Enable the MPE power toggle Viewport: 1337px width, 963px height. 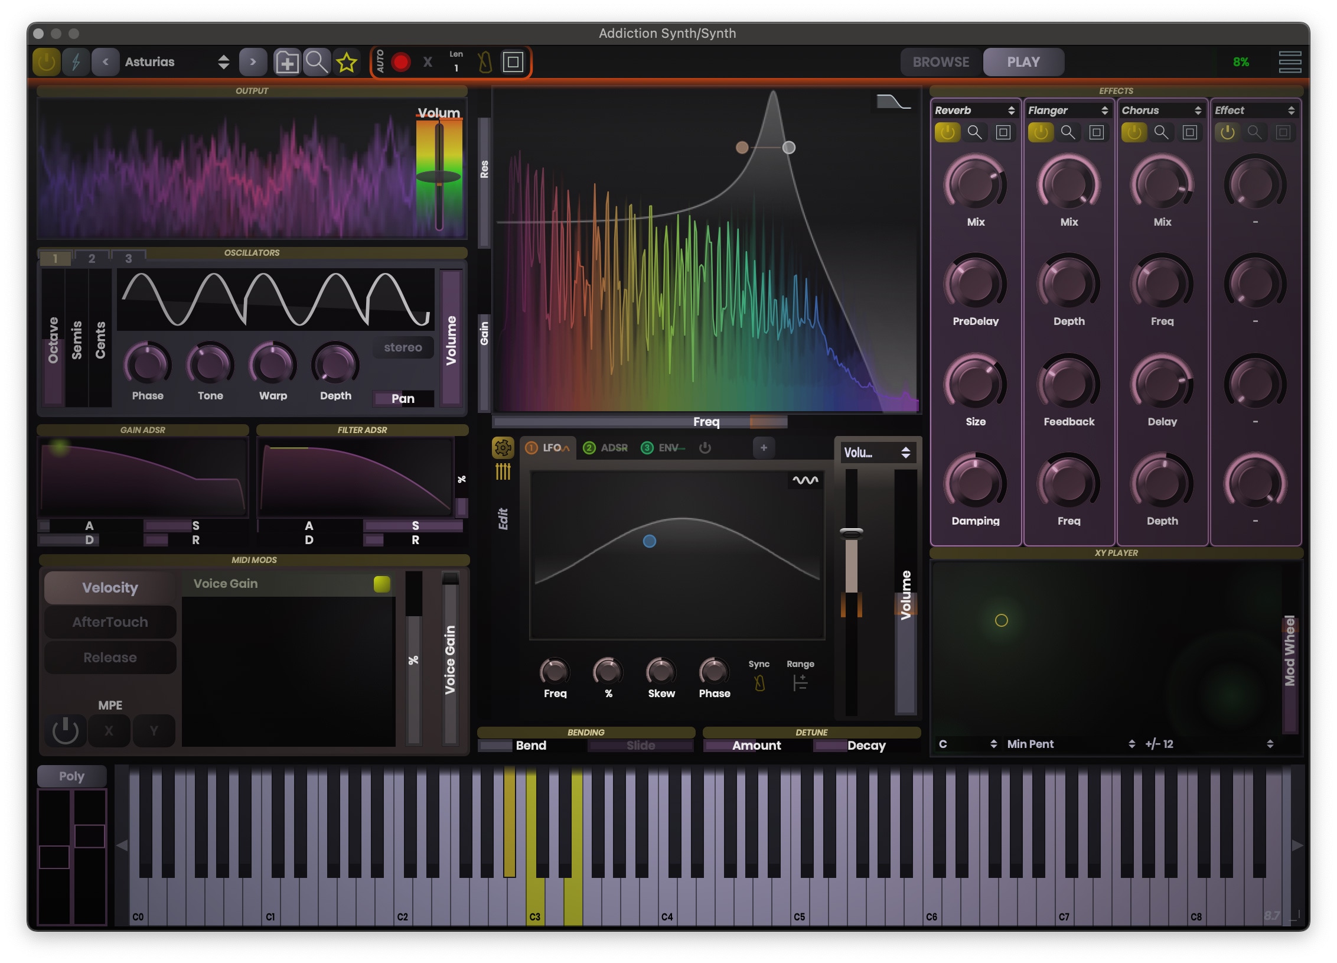point(65,730)
